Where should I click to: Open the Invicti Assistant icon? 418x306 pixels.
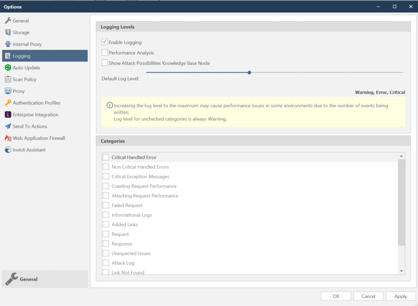pos(9,150)
